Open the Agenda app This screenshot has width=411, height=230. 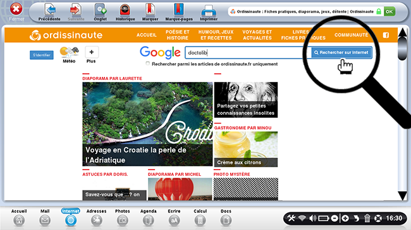[x=149, y=218]
